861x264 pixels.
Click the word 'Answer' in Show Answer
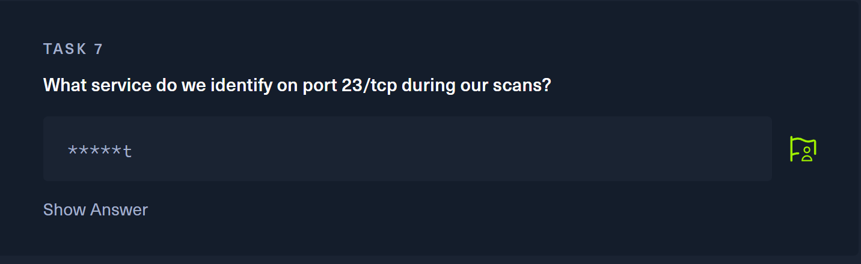118,210
